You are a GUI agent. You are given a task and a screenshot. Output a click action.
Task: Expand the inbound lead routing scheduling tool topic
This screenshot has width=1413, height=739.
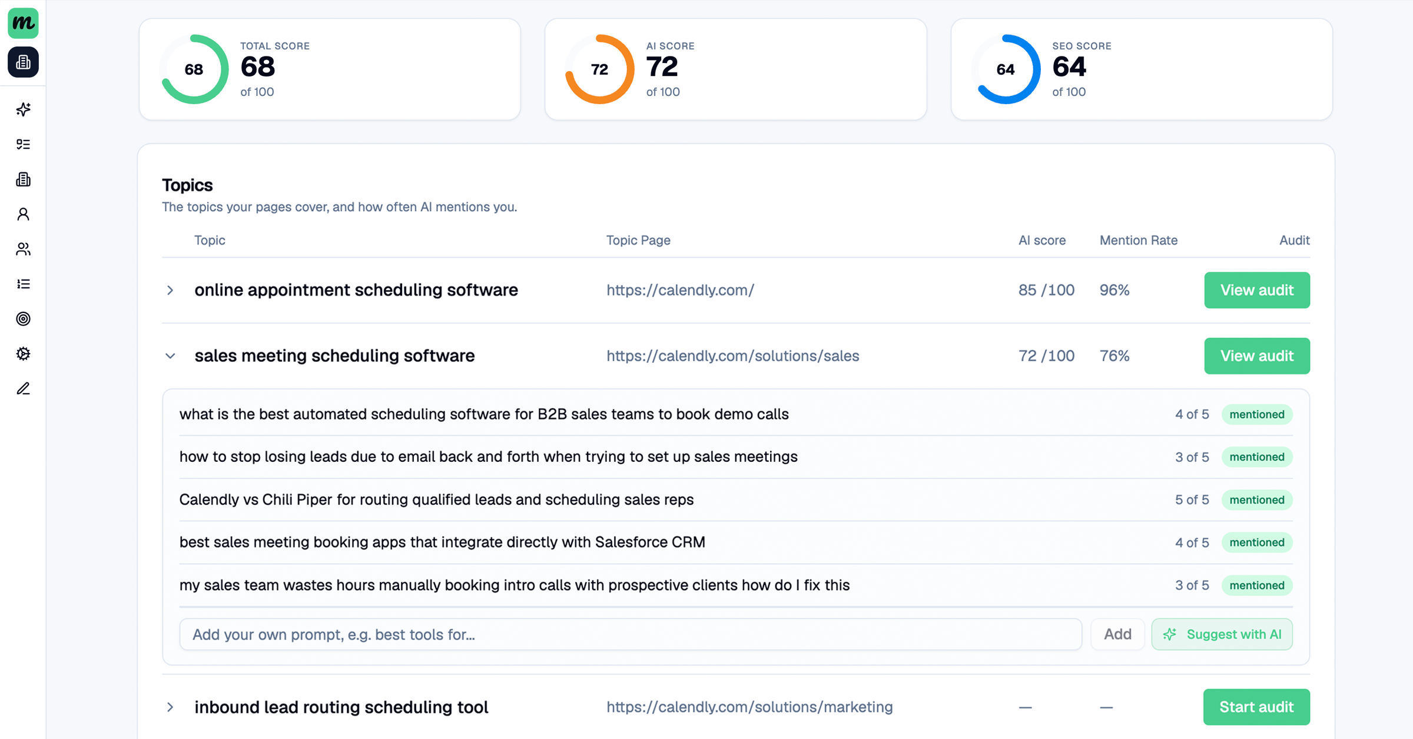pos(170,707)
